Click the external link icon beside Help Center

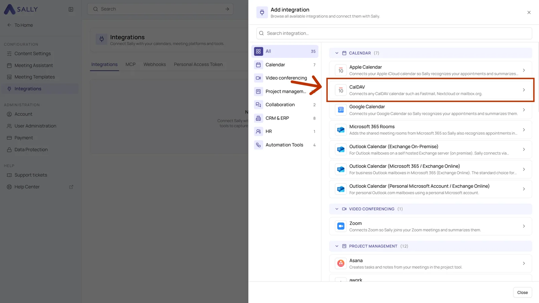(71, 187)
